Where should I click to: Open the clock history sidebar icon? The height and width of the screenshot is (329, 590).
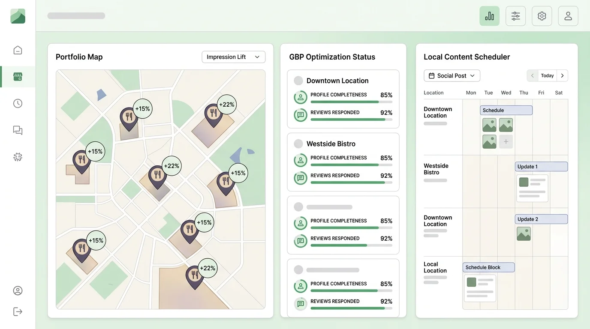pos(18,103)
